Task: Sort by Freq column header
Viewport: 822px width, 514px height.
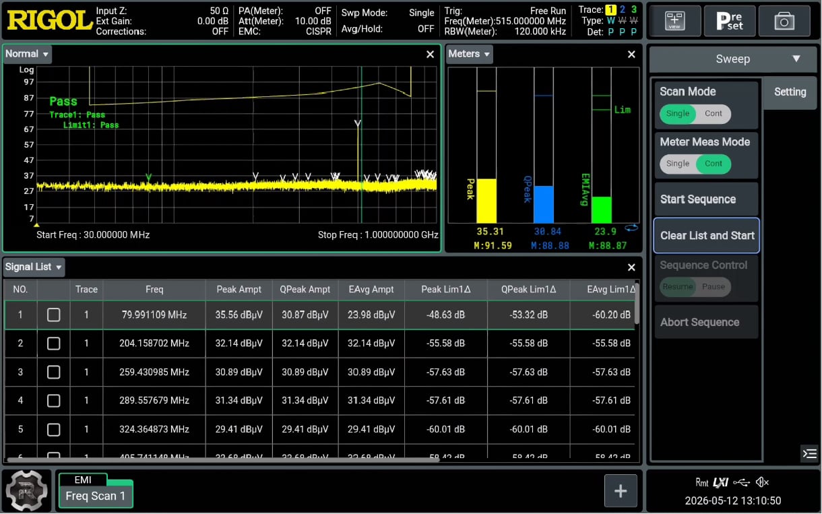Action: pos(154,290)
